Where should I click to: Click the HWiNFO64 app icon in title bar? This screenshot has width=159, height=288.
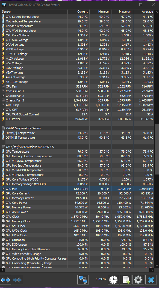pyautogui.click(x=3, y=5)
